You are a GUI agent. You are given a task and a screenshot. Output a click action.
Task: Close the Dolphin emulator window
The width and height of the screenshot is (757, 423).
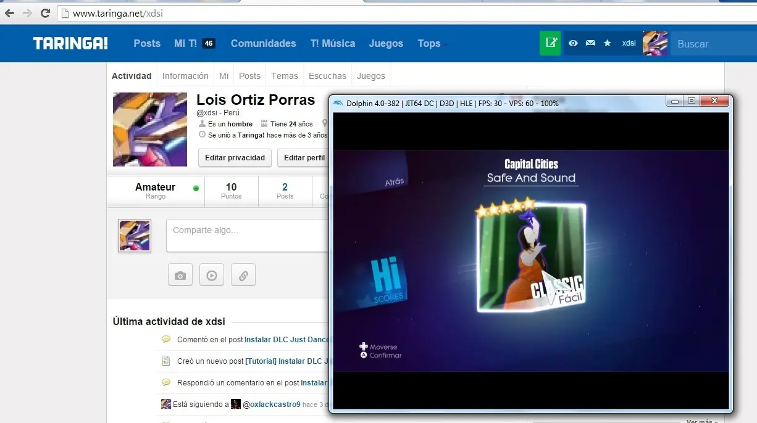click(x=714, y=101)
